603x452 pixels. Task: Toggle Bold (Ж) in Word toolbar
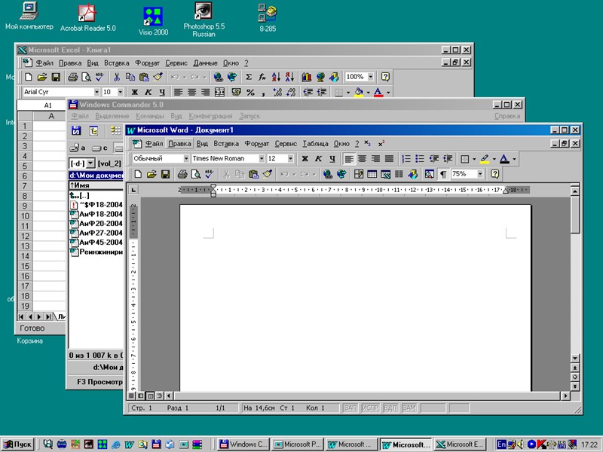click(x=305, y=159)
